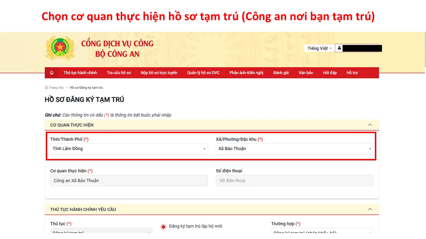Image resolution: width=426 pixels, height=239 pixels.
Task: Open the Văn bản menu item
Action: pos(306,73)
